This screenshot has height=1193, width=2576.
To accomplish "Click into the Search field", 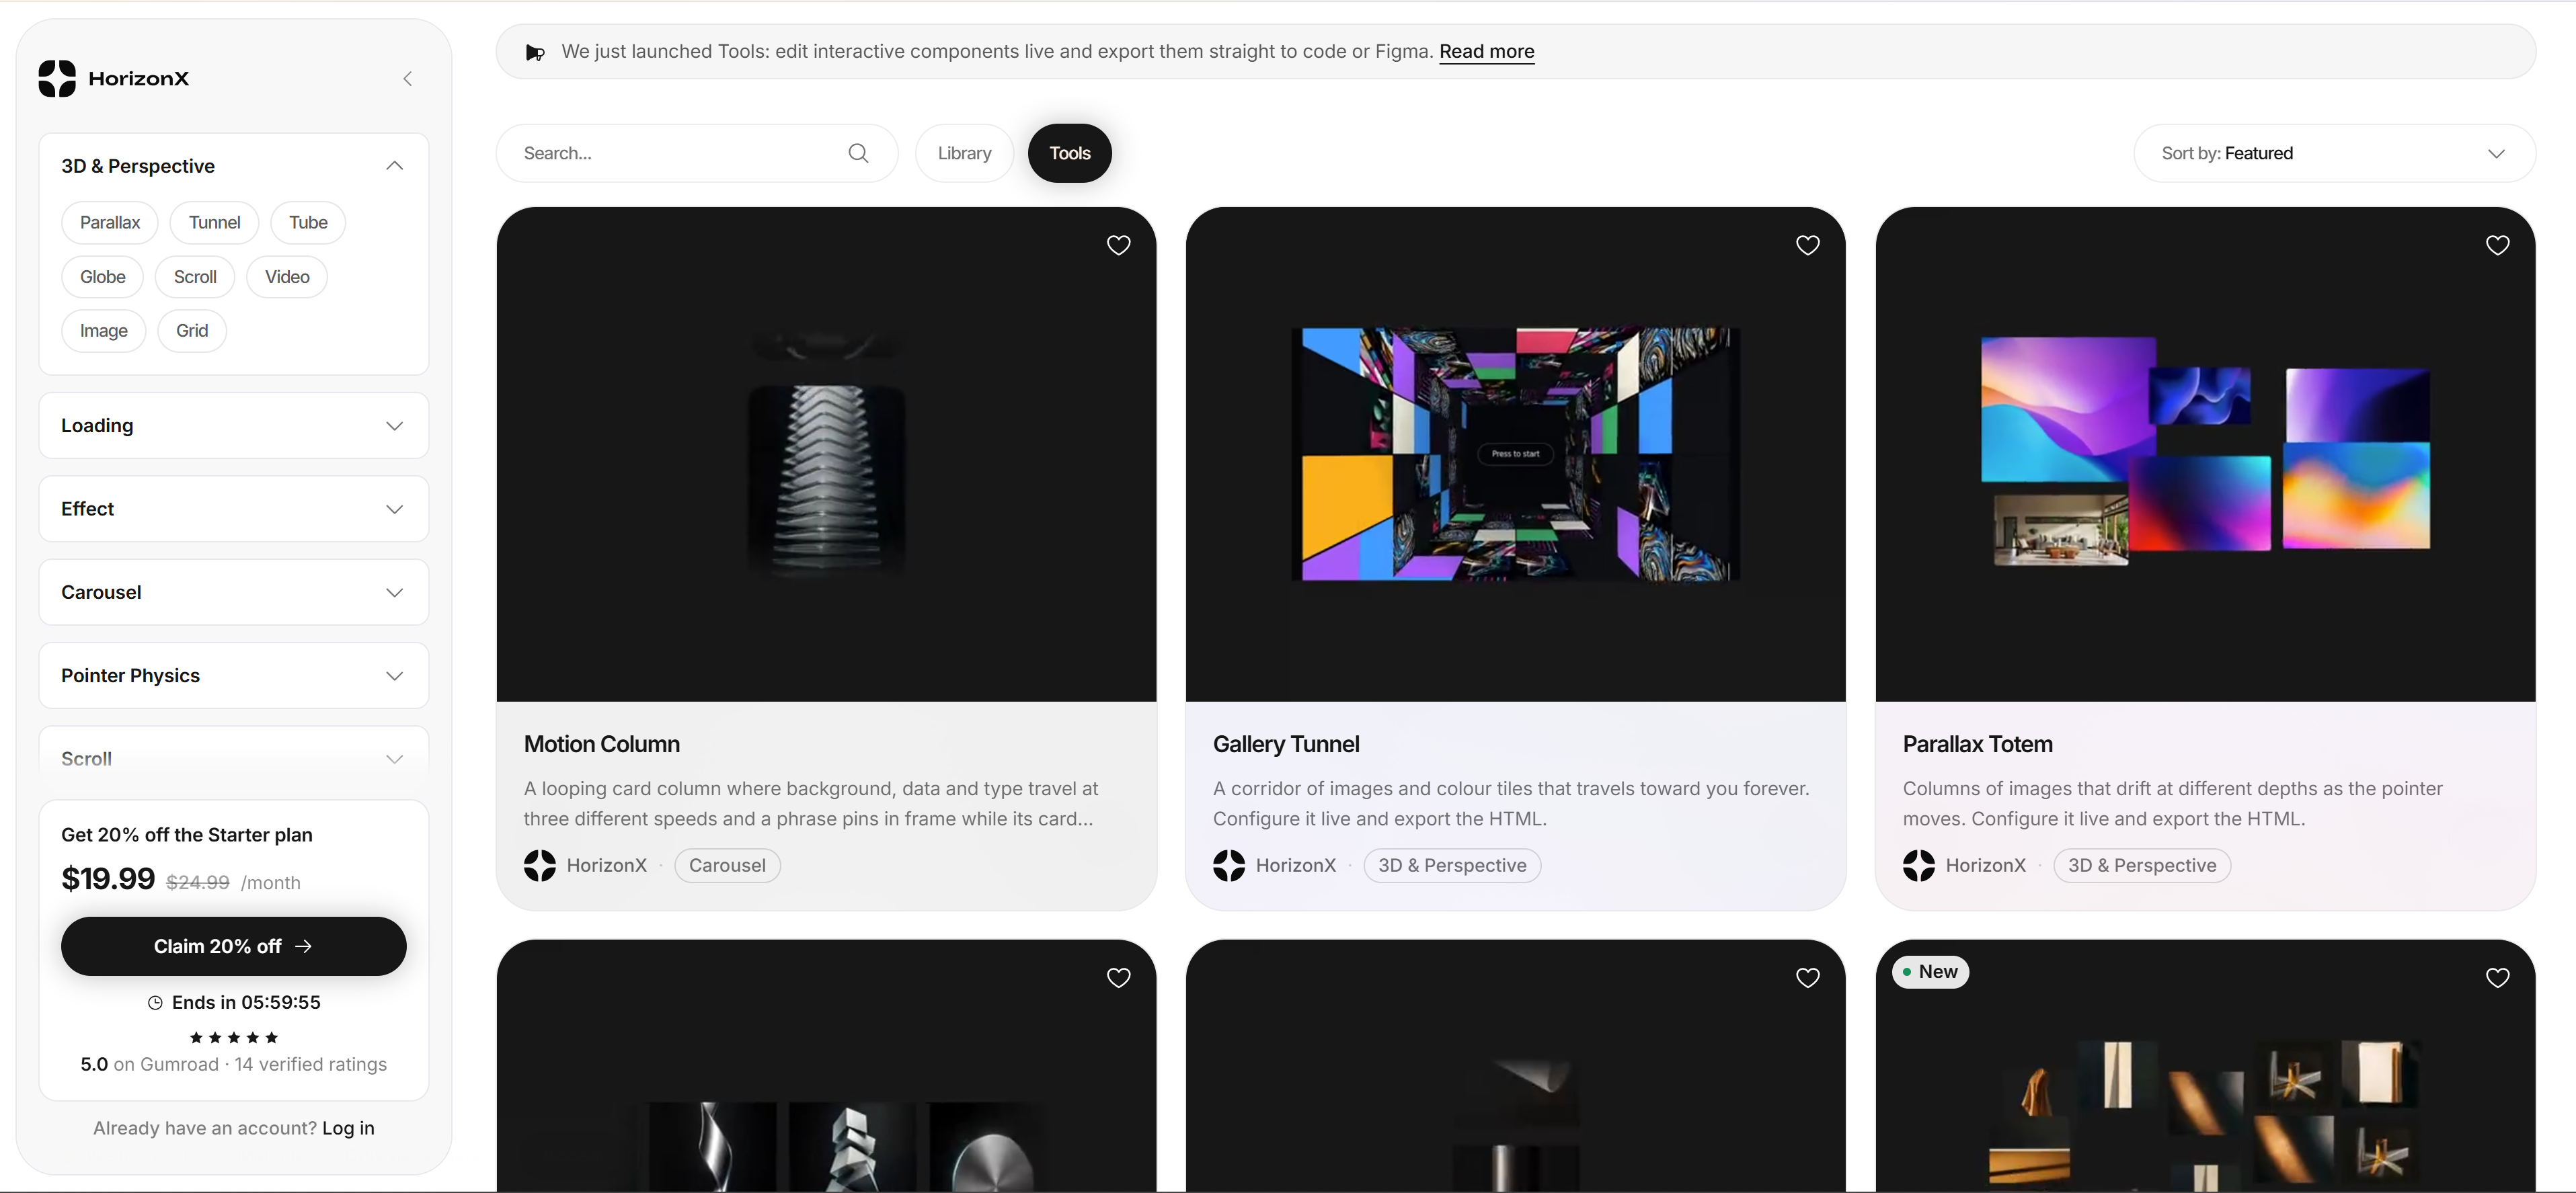I will tap(697, 153).
